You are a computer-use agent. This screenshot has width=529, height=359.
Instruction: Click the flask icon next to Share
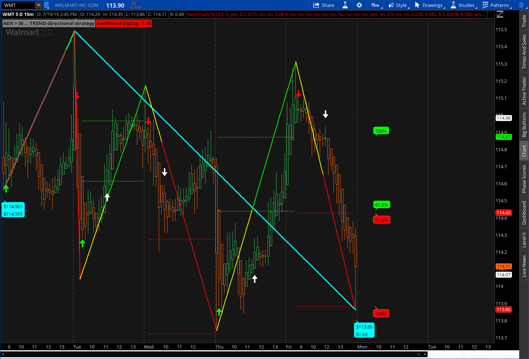point(345,5)
